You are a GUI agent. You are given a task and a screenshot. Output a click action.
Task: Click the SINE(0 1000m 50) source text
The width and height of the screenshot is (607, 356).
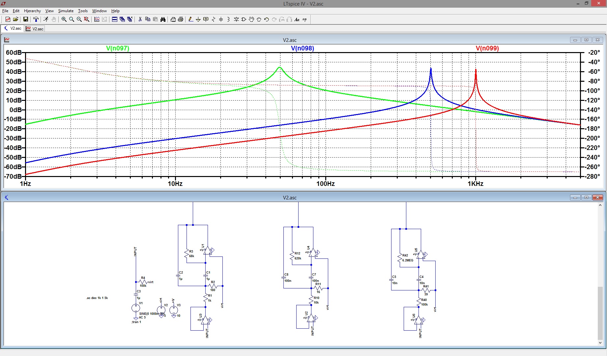click(x=152, y=314)
